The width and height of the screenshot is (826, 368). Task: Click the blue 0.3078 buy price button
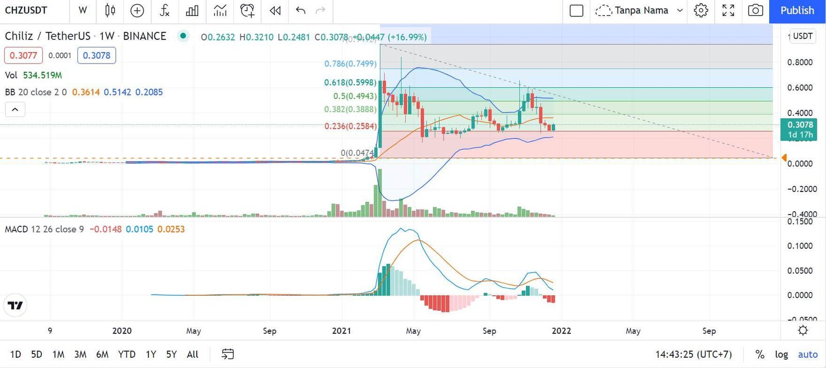pos(97,55)
